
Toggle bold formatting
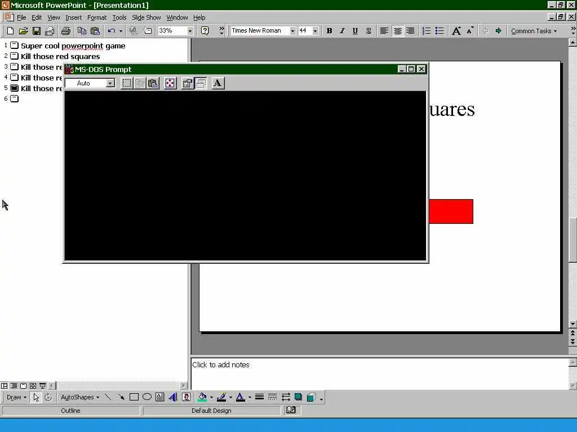click(329, 31)
